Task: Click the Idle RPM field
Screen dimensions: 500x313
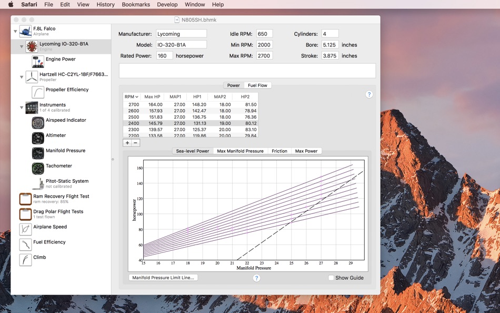Action: (264, 34)
